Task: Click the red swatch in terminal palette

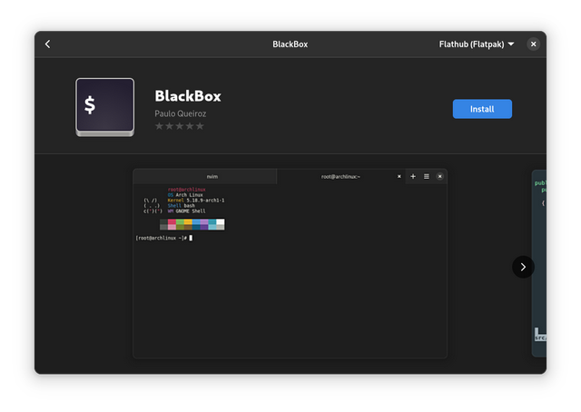Action: 172,222
